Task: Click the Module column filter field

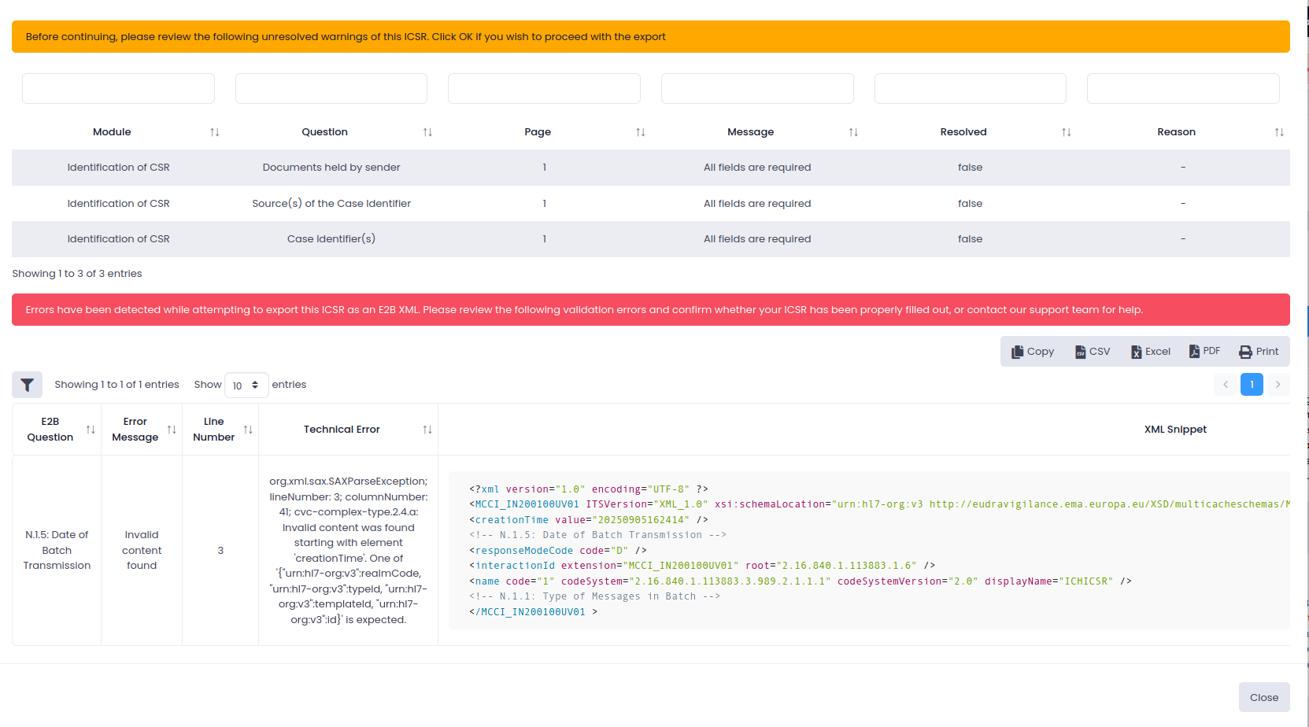Action: pyautogui.click(x=118, y=89)
